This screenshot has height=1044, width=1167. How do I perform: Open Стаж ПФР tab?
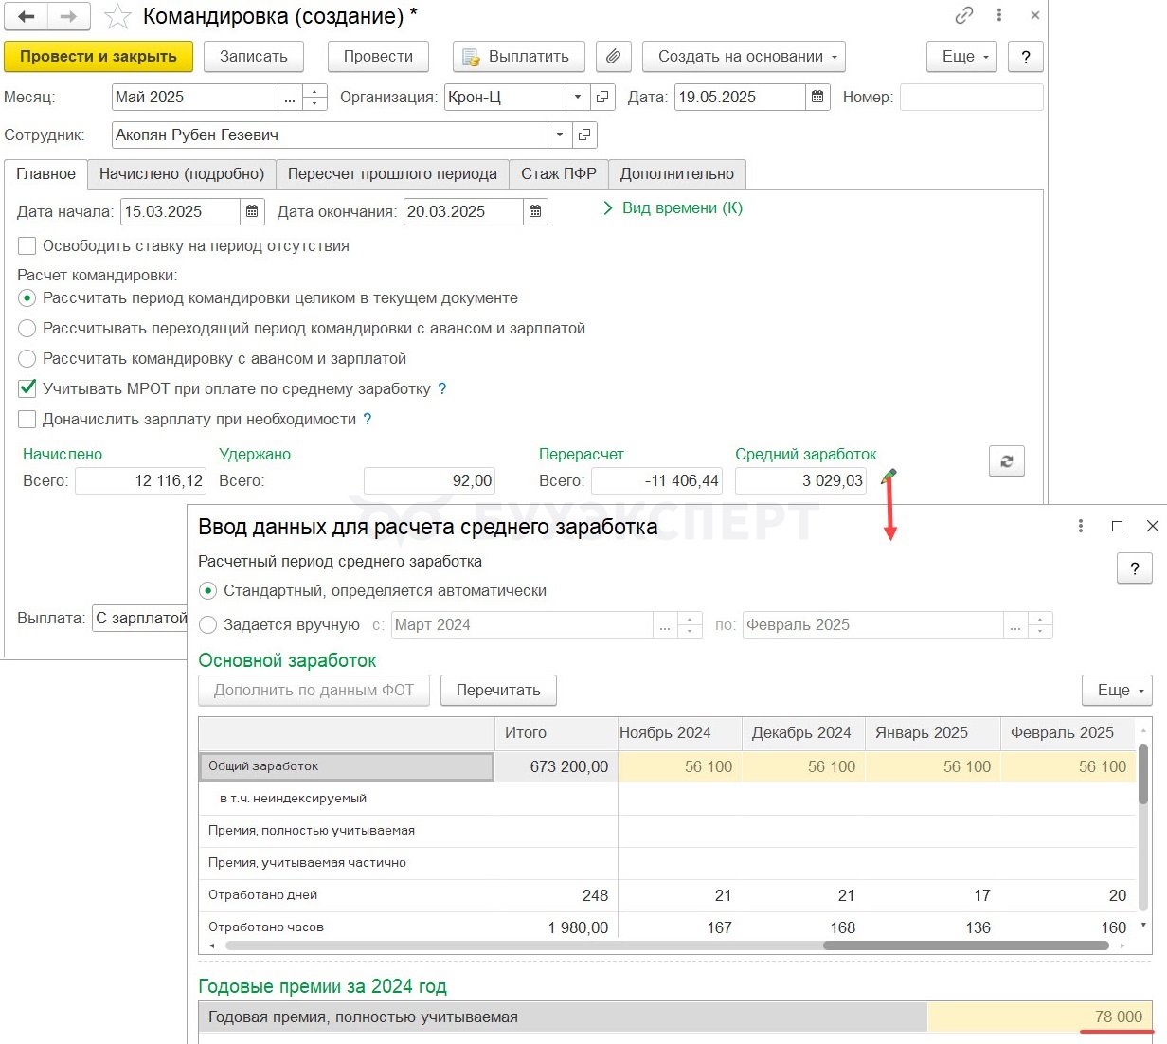(559, 174)
